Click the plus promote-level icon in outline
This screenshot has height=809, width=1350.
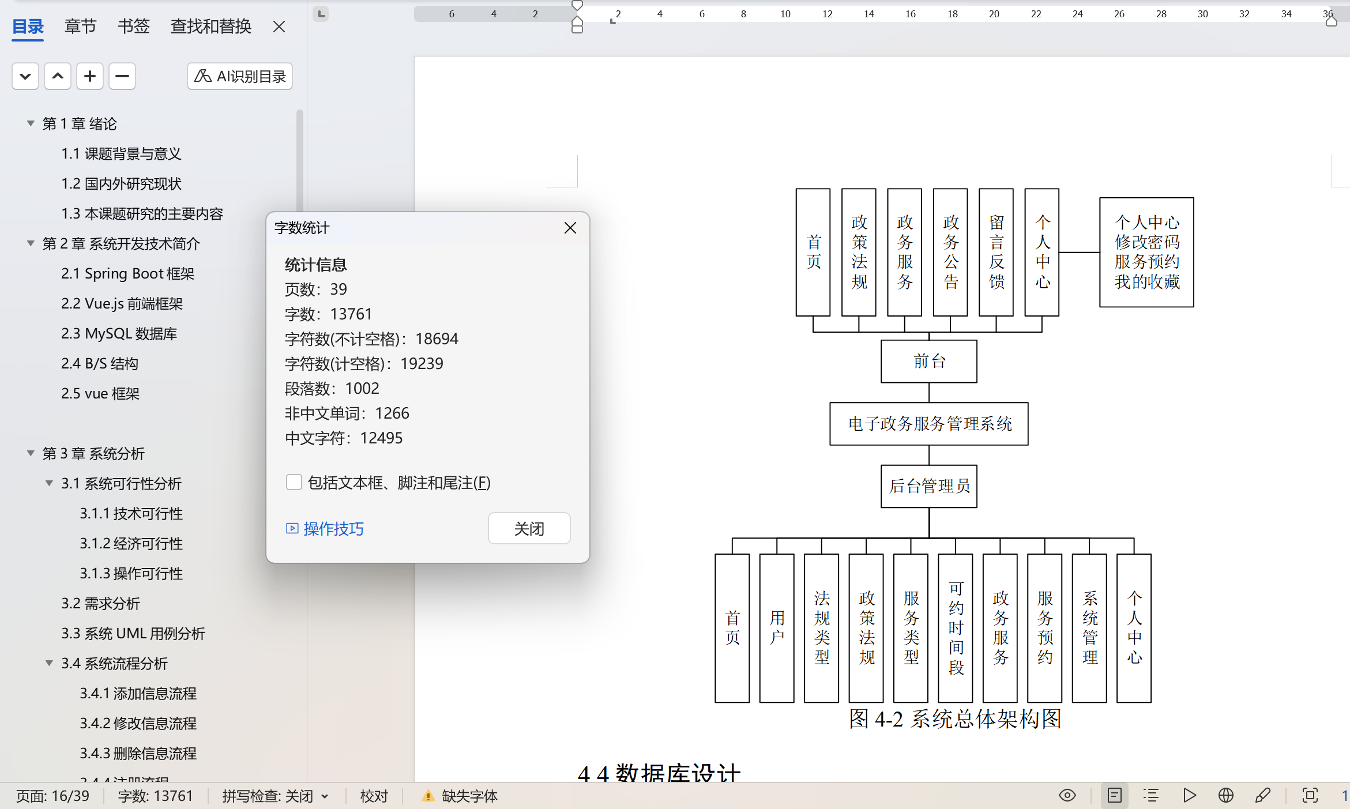pyautogui.click(x=90, y=76)
